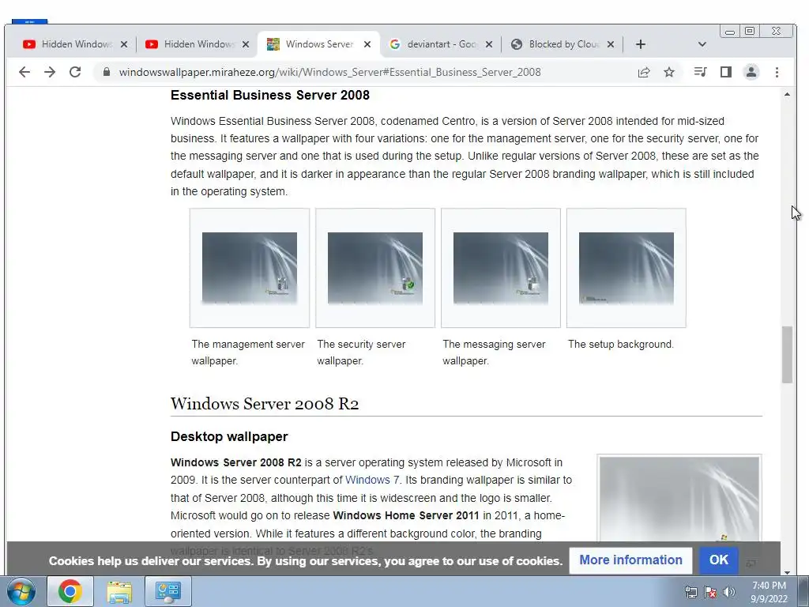Click the Essential Business Server 2008 heading
Screen dimensions: 809x607
point(270,95)
